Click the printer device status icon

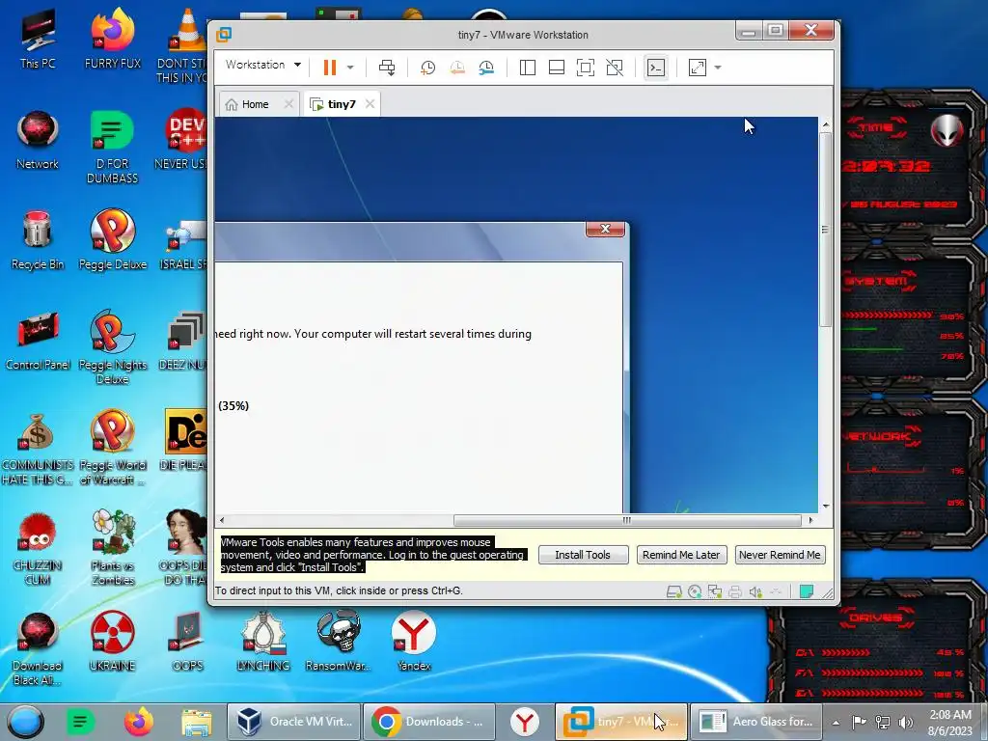point(734,591)
